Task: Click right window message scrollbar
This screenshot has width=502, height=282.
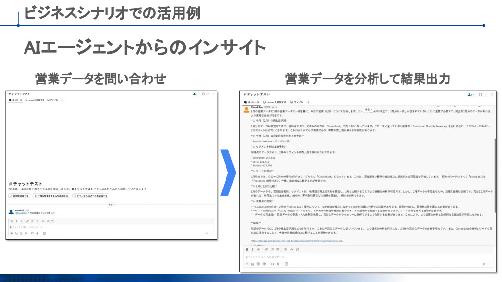Action: tap(495, 175)
